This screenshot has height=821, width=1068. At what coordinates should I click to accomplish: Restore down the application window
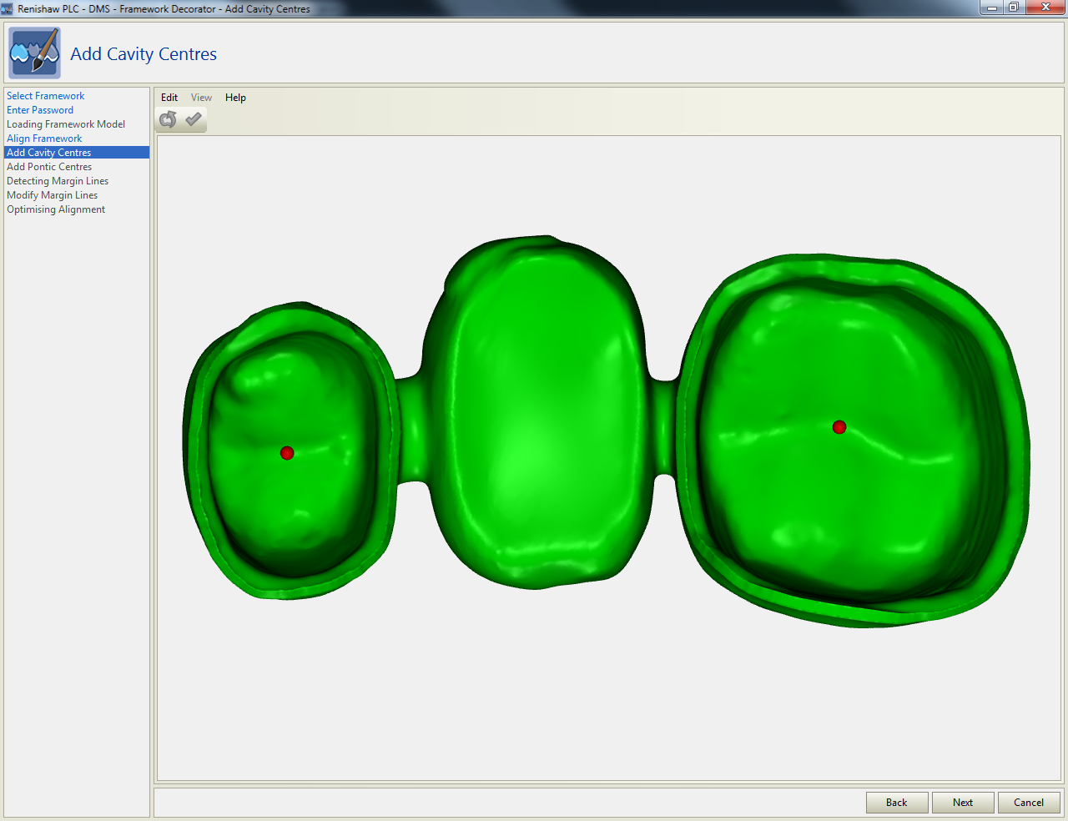[1014, 8]
